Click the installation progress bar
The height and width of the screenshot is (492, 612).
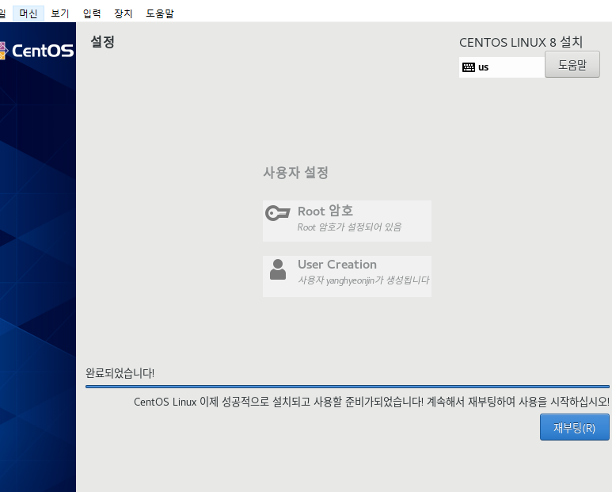pos(348,387)
